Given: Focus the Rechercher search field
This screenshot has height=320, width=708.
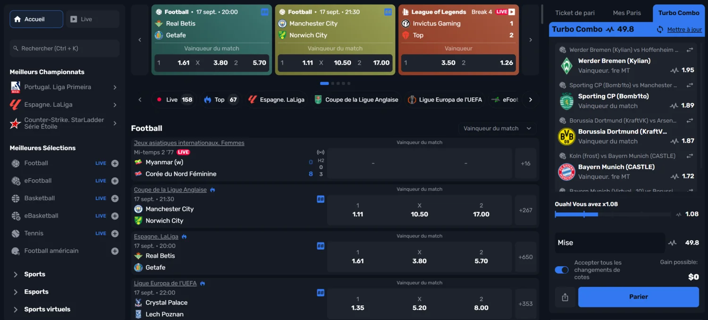Looking at the screenshot, I should pyautogui.click(x=65, y=48).
